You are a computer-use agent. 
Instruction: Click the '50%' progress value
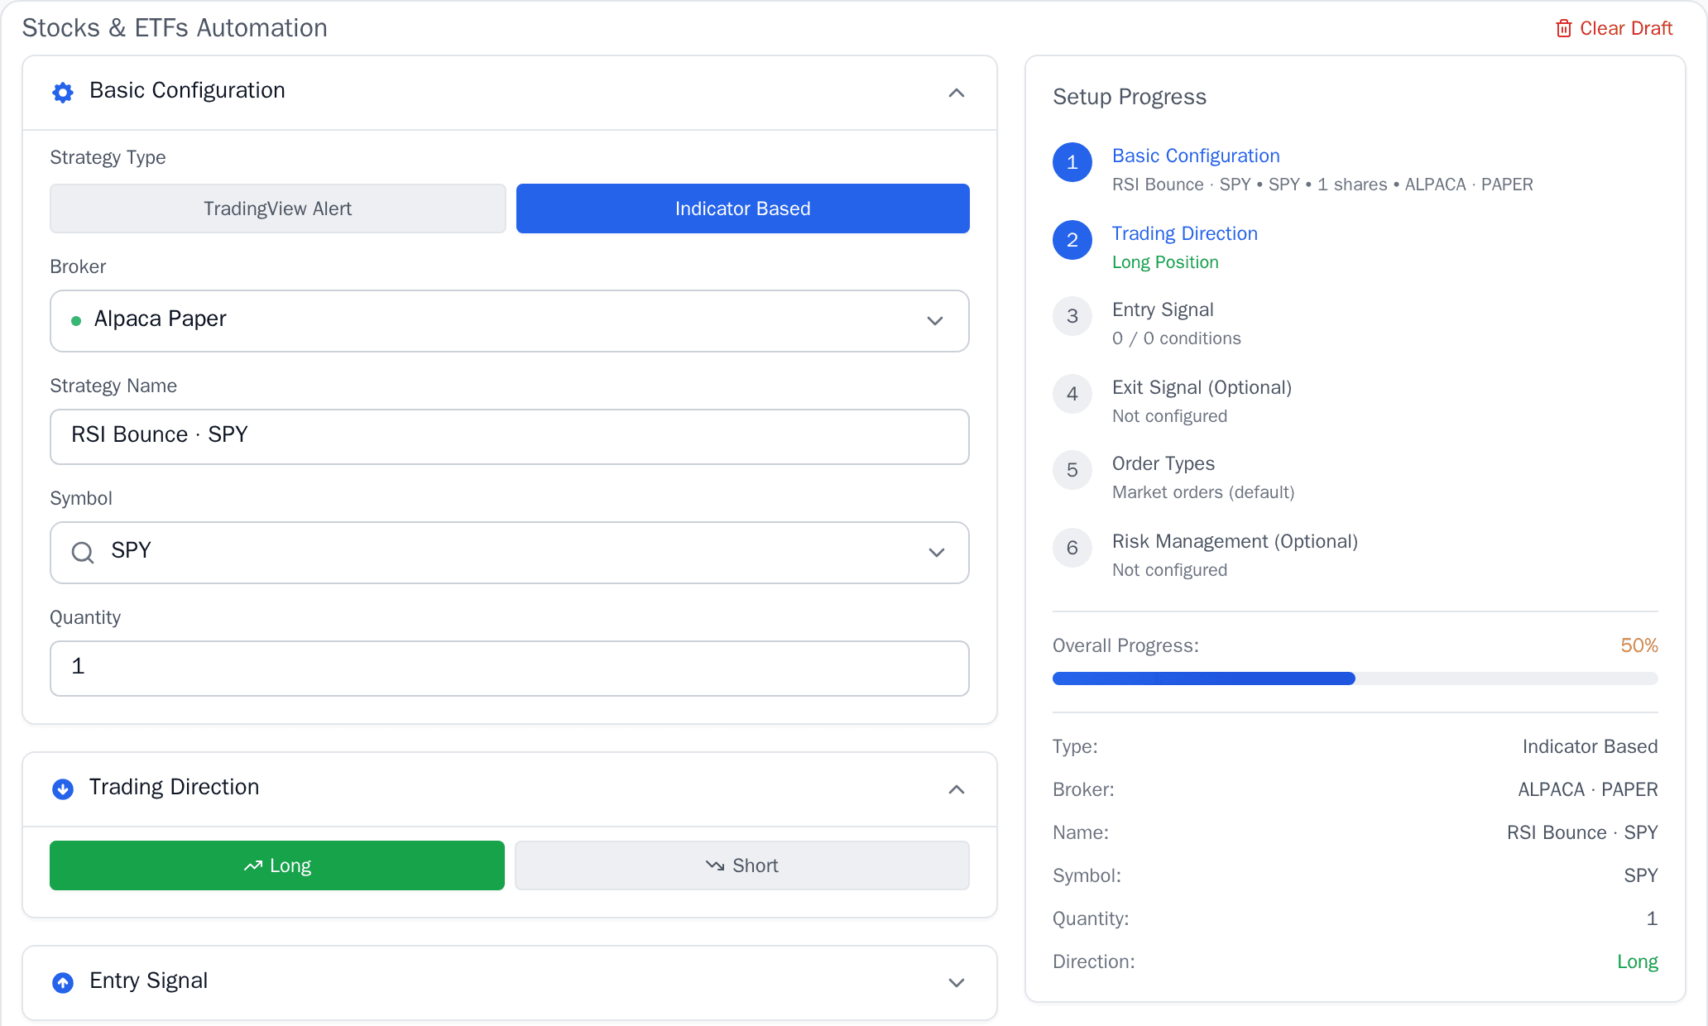pyautogui.click(x=1639, y=645)
